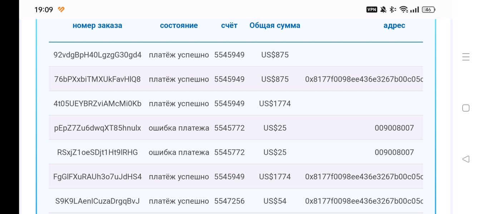This screenshot has width=479, height=214.
Task: Tap the Wi-Fi signal icon
Action: pos(404,10)
